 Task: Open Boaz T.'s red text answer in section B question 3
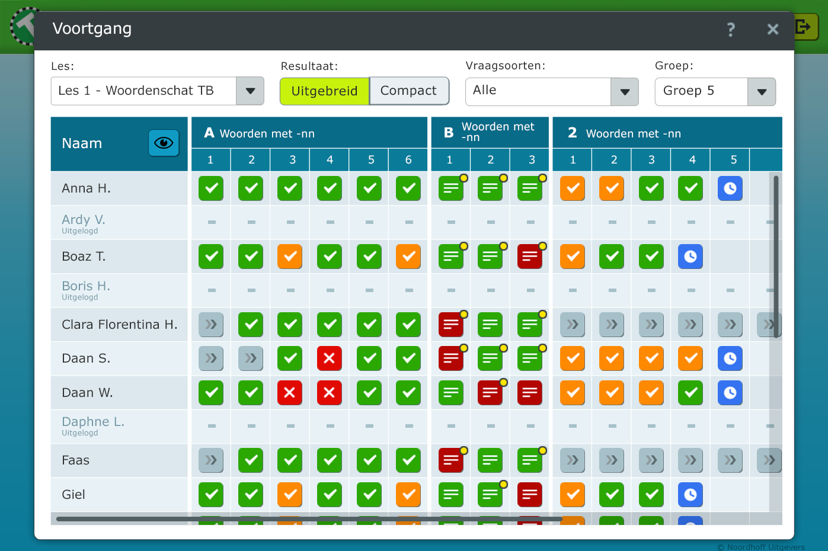(530, 257)
